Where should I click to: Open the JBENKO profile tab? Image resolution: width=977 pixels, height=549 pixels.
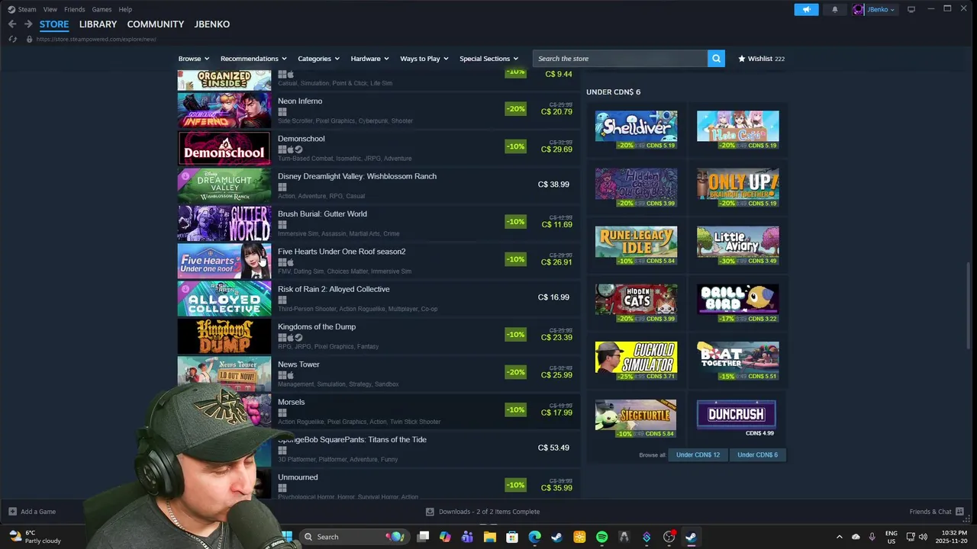pos(212,24)
